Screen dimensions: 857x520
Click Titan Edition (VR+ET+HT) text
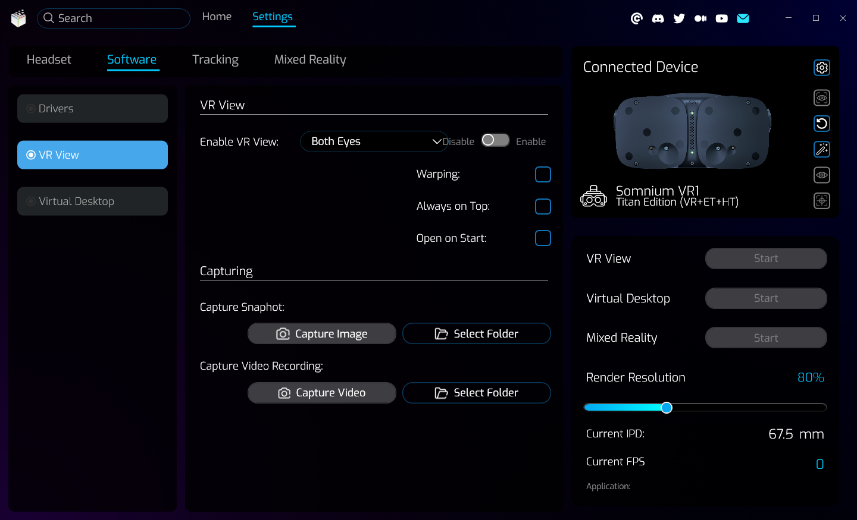(x=677, y=203)
